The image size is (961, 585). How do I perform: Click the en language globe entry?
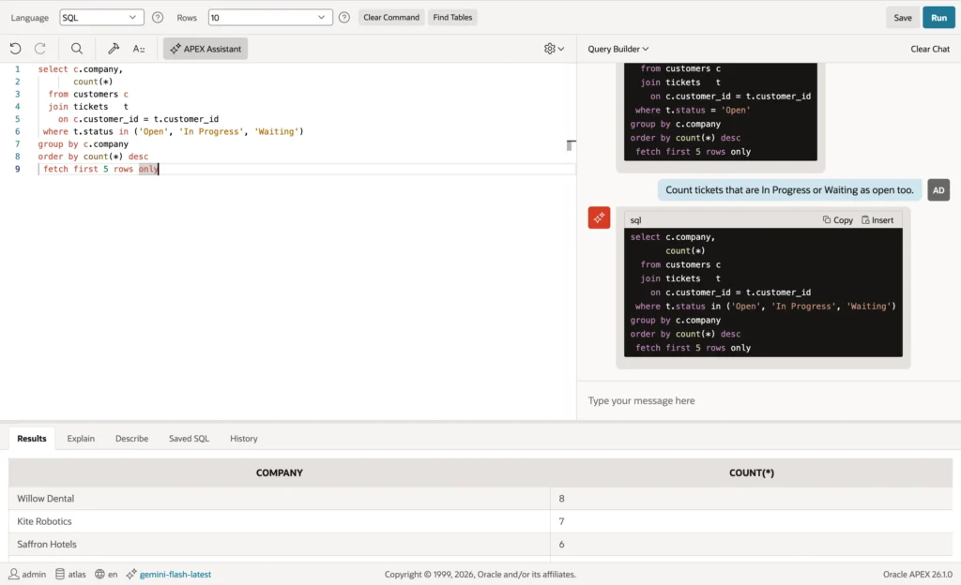106,574
